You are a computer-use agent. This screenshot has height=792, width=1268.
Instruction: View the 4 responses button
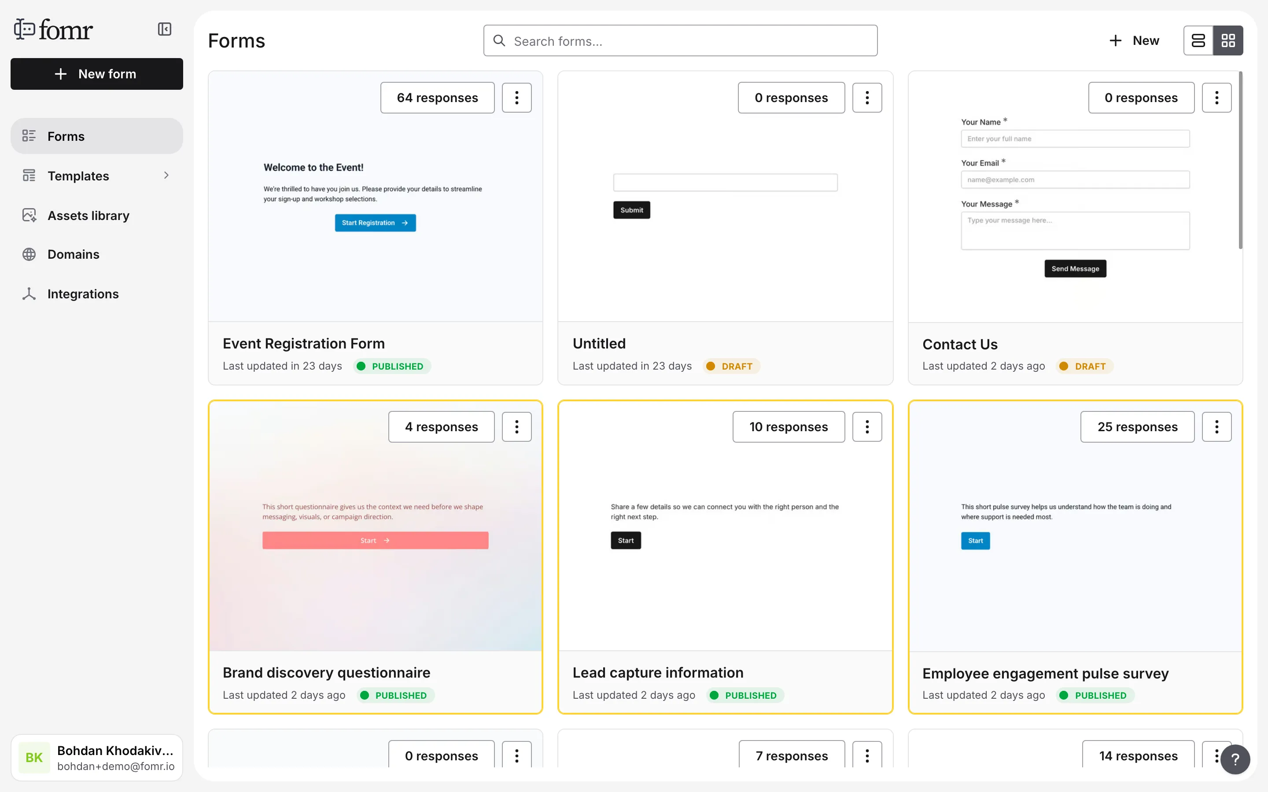point(441,427)
